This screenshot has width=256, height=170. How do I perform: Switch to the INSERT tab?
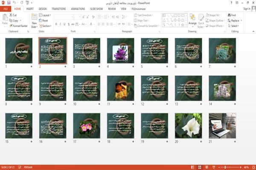(x=30, y=9)
